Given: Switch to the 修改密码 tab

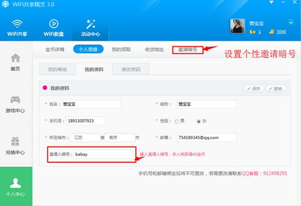Looking at the screenshot, I should pos(131,69).
